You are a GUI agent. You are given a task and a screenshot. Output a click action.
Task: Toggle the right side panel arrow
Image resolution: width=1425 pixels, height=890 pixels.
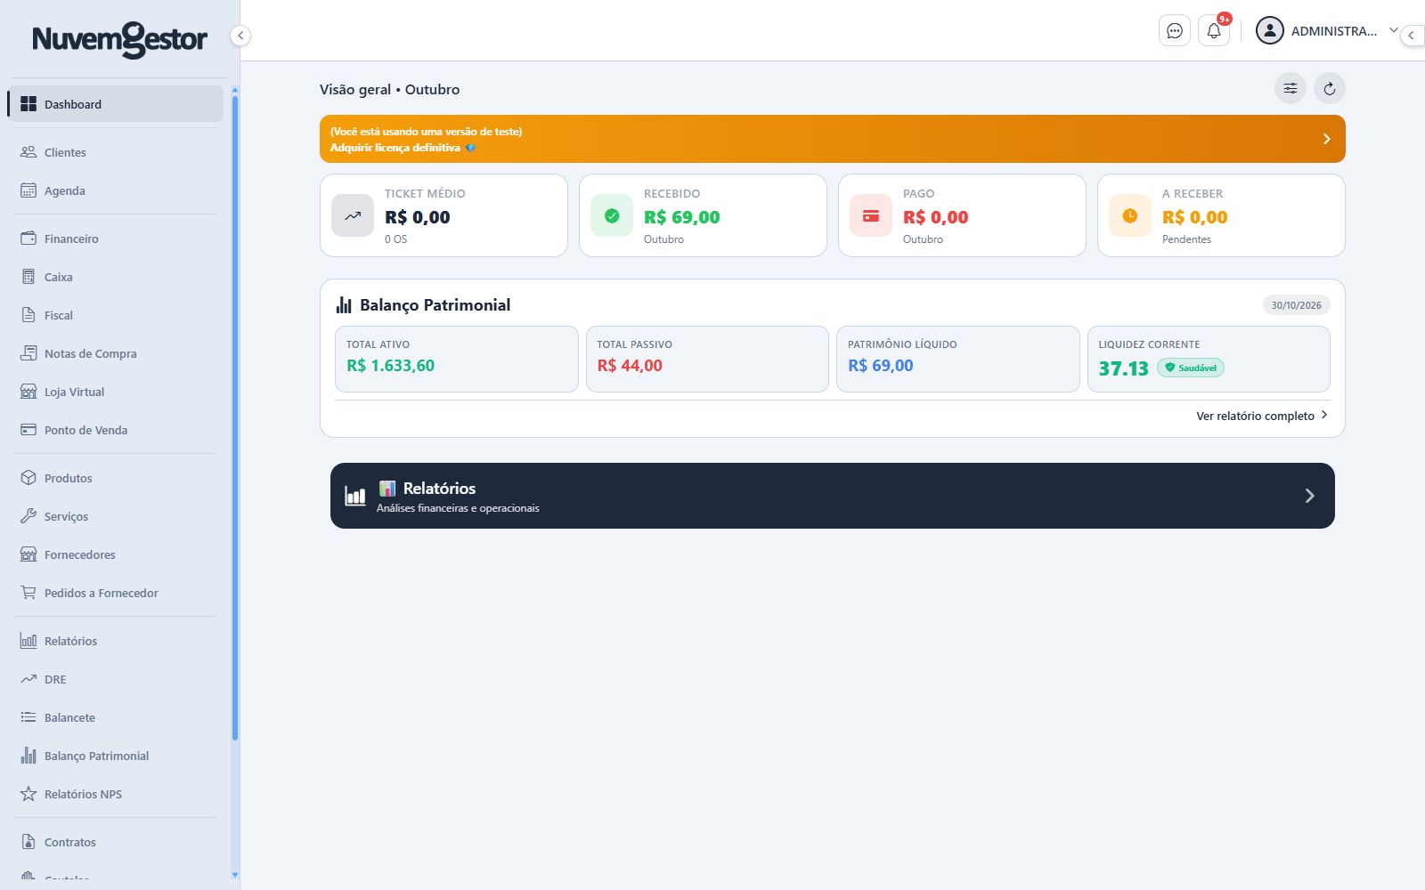(1412, 36)
